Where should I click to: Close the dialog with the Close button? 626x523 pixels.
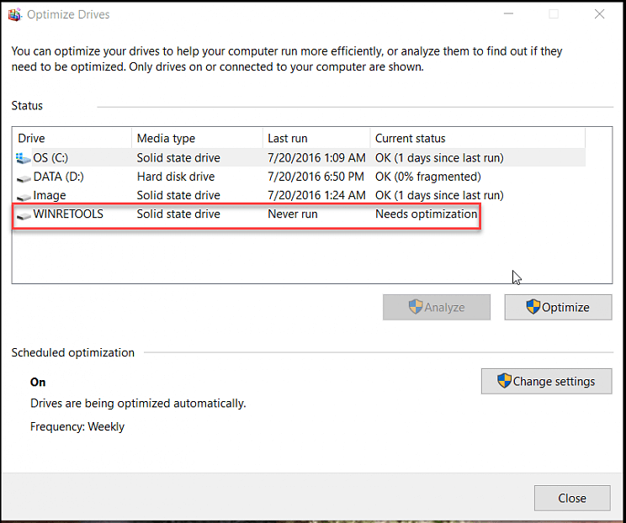(572, 498)
